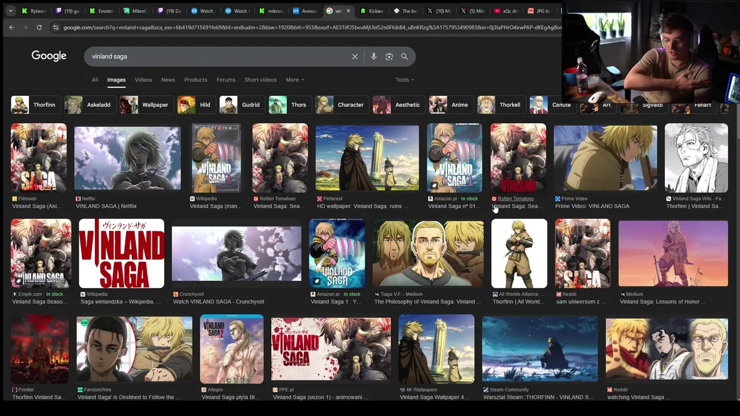Switch to the Avmusi tab
740x416 pixels.
[x=305, y=10]
